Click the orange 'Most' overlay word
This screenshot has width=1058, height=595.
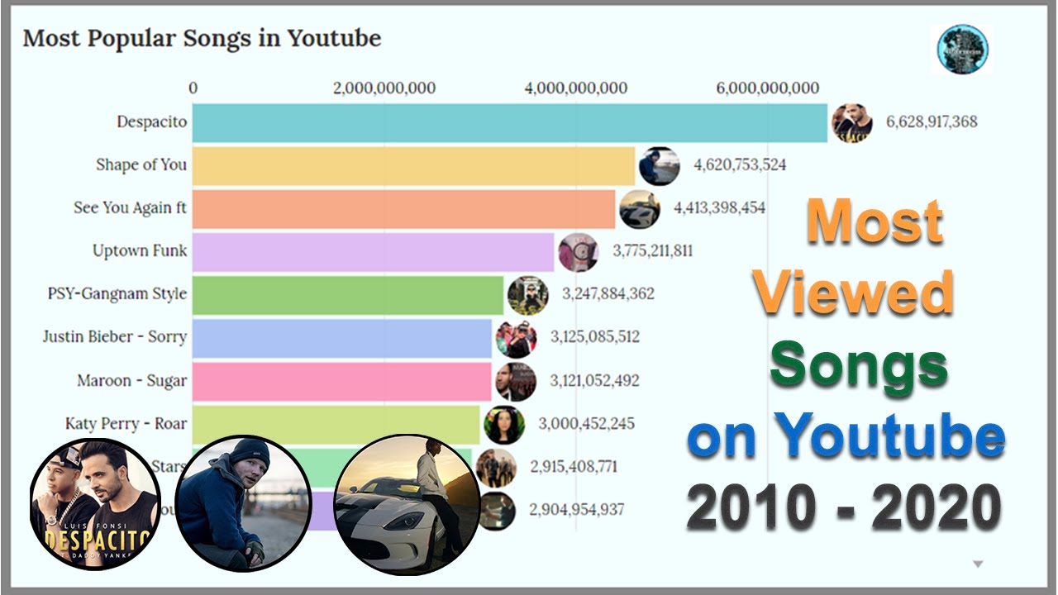[875, 221]
